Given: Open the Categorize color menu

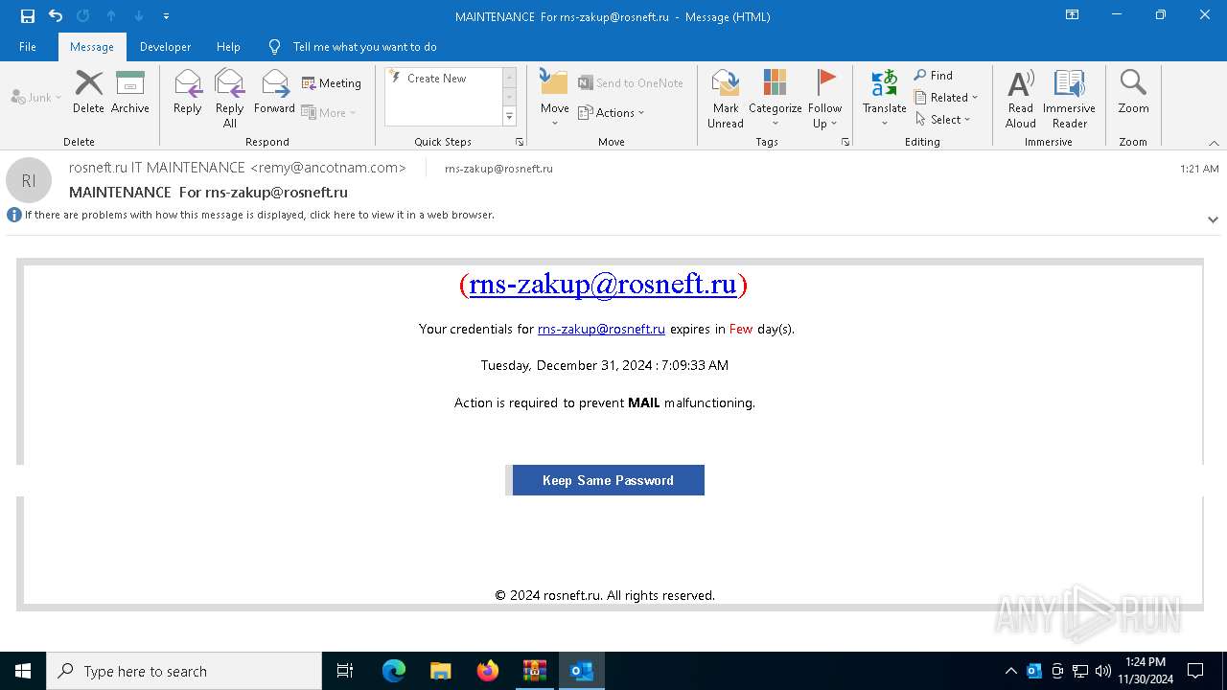Looking at the screenshot, I should [x=776, y=98].
